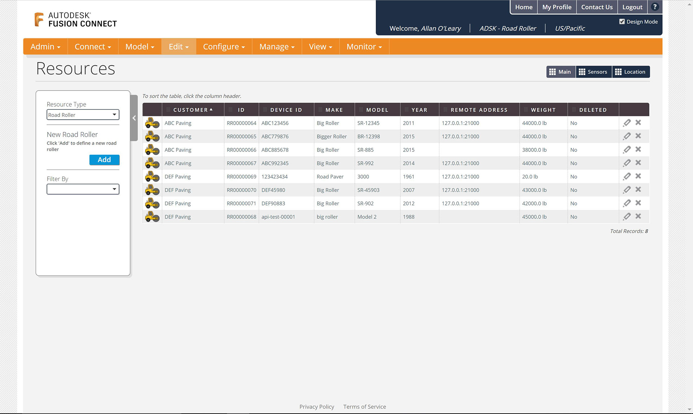The height and width of the screenshot is (414, 693).
Task: Open the help question mark icon
Action: [x=655, y=7]
